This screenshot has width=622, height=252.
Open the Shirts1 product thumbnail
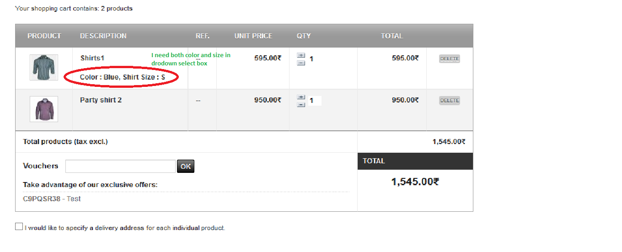(x=44, y=68)
